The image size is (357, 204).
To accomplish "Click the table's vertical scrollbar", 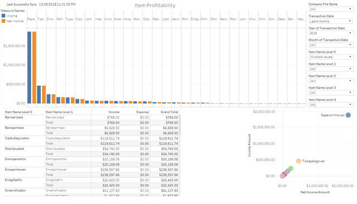I will pyautogui.click(x=180, y=125).
